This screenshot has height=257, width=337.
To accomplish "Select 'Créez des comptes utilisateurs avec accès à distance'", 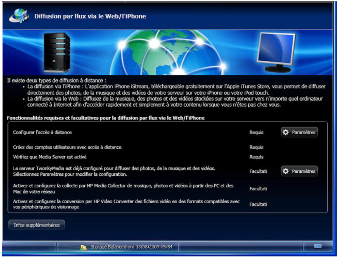I will pos(67,147).
